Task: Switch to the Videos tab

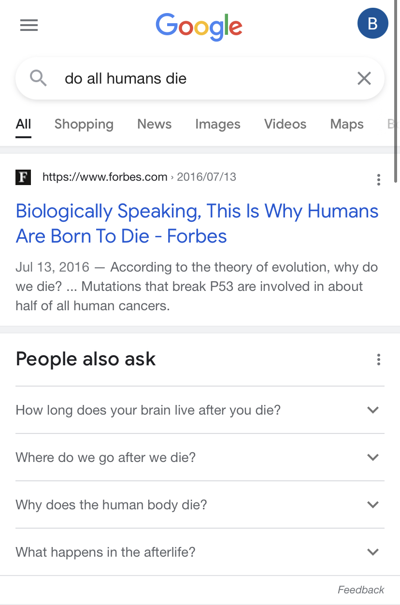Action: (x=286, y=124)
